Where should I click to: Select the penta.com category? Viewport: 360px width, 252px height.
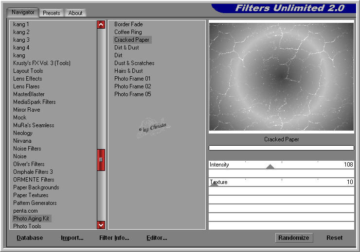(x=25, y=211)
